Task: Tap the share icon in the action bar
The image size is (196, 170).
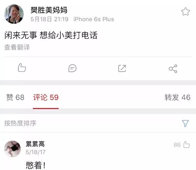Action: (173, 69)
